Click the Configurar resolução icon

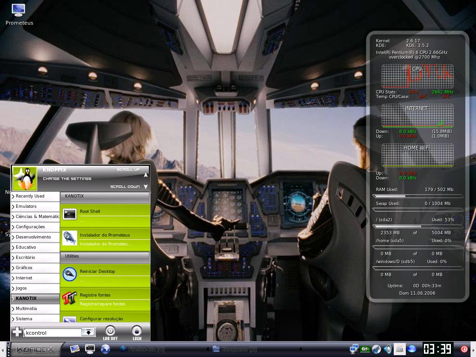coord(70,319)
